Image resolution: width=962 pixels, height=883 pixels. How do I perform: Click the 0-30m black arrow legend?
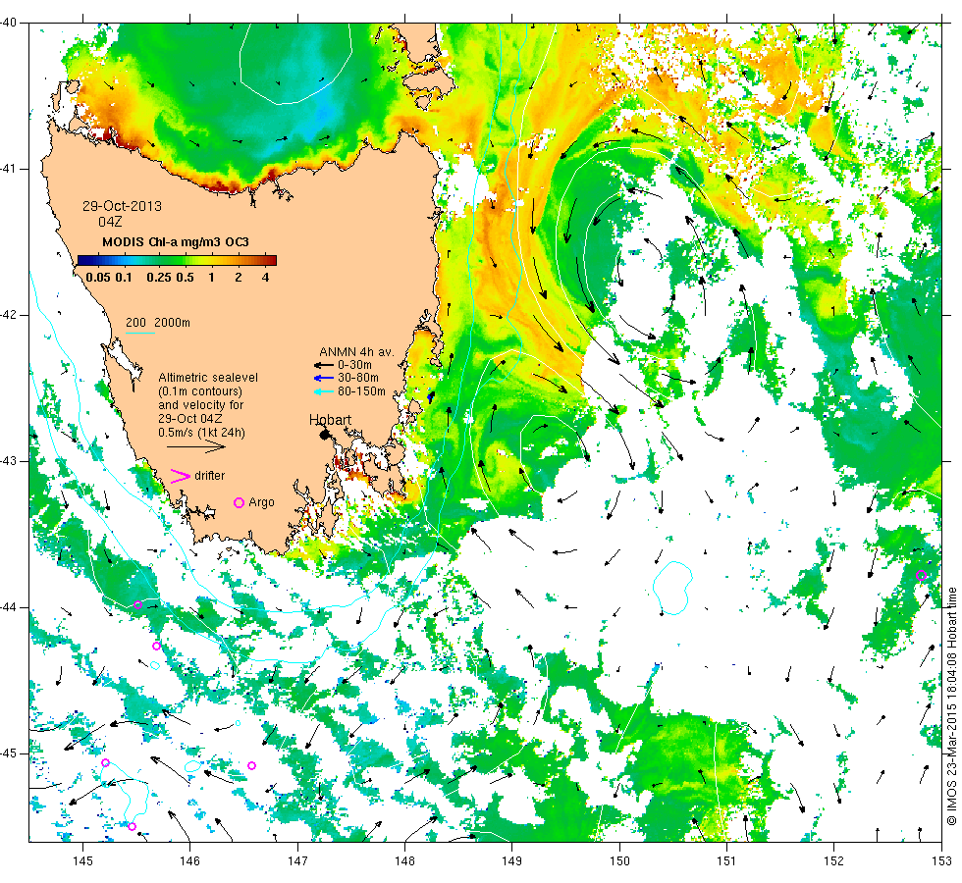323,365
